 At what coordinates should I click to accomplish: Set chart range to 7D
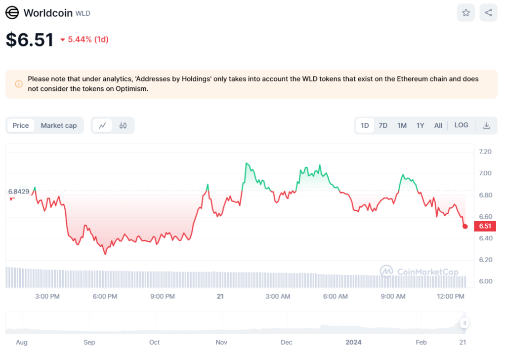pos(383,125)
